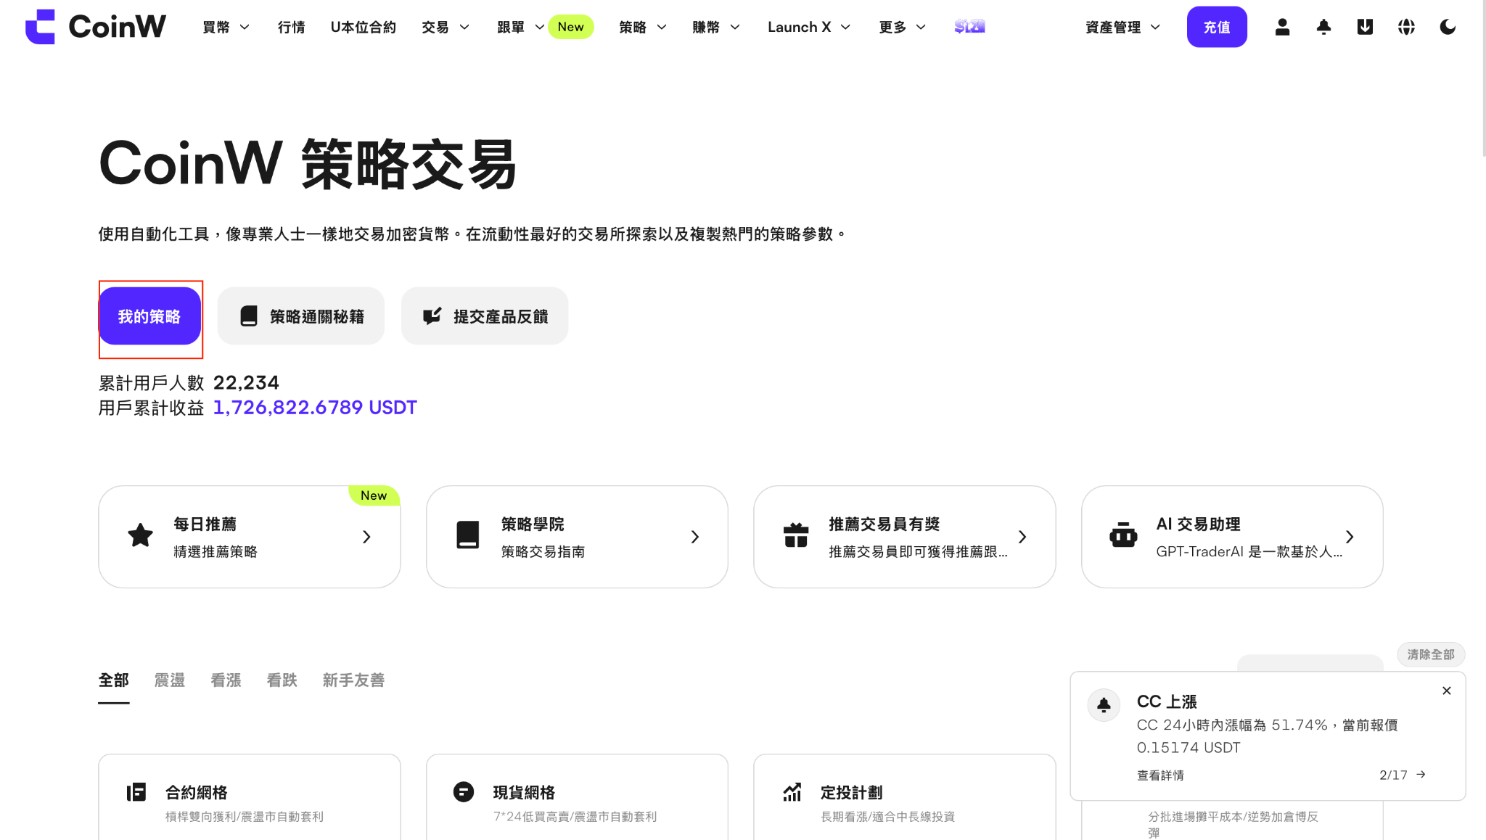Click 提交產品反饋 button
This screenshot has width=1486, height=840.
484,316
